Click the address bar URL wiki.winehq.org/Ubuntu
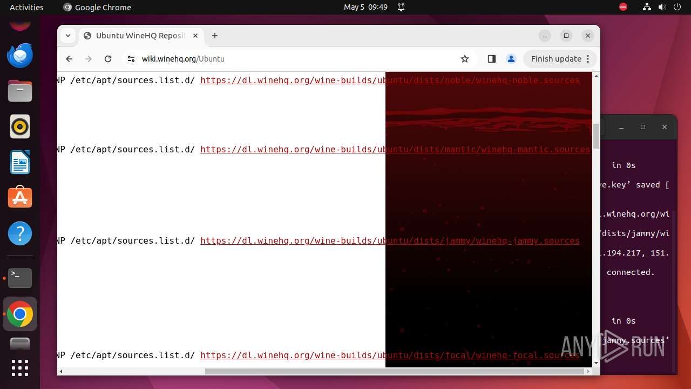 (183, 59)
